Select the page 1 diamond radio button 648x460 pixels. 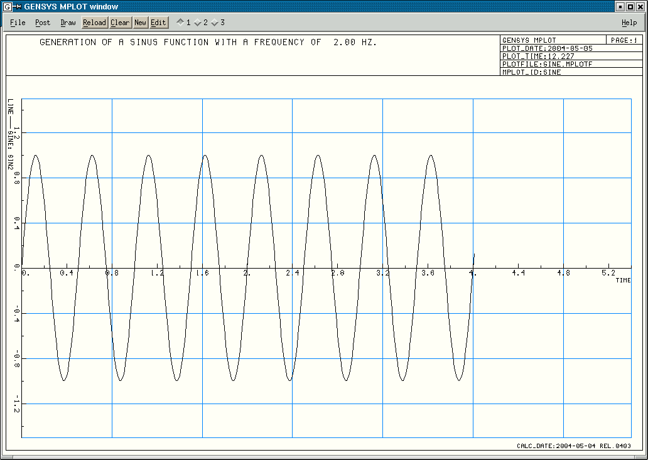tap(180, 23)
